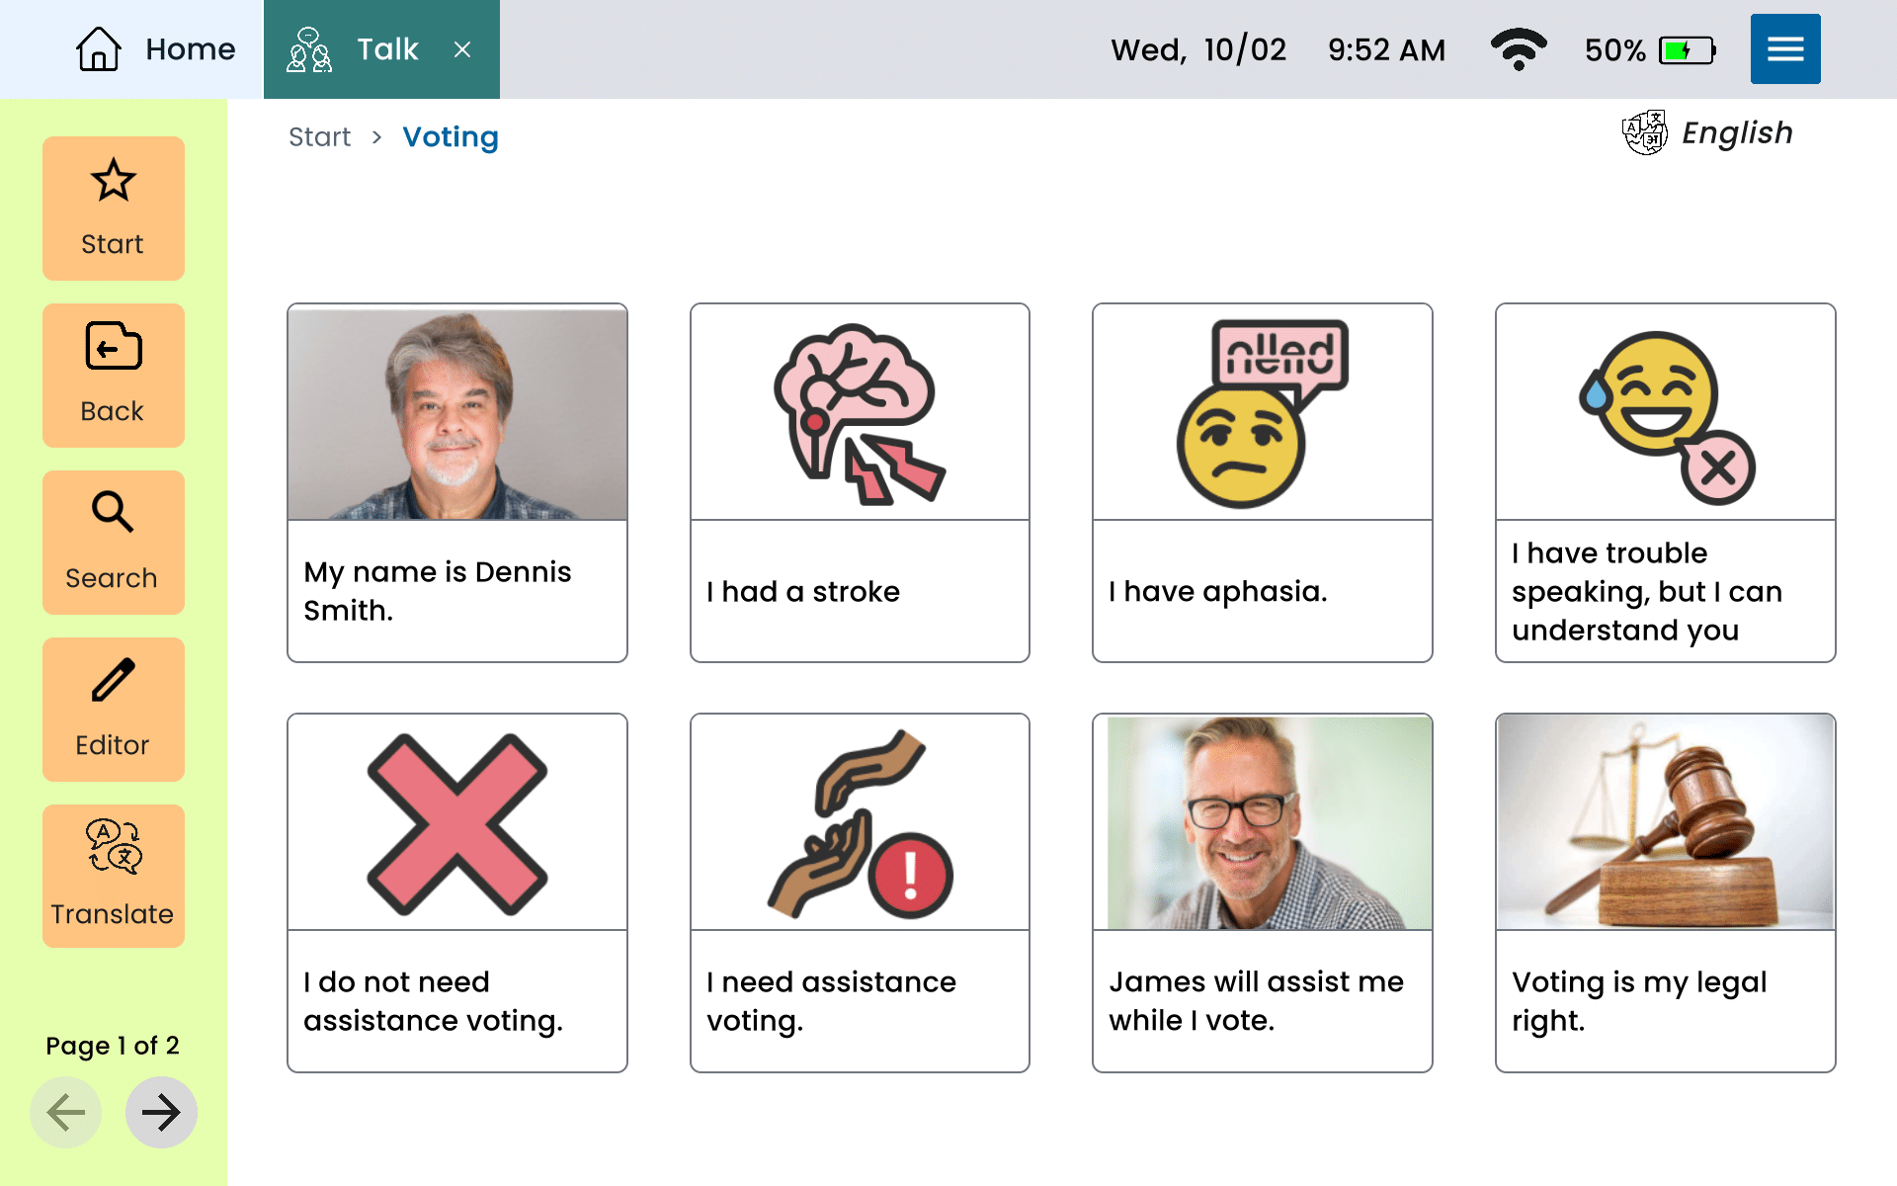Select 'I have aphasia' card
The image size is (1897, 1186).
[x=1262, y=479]
